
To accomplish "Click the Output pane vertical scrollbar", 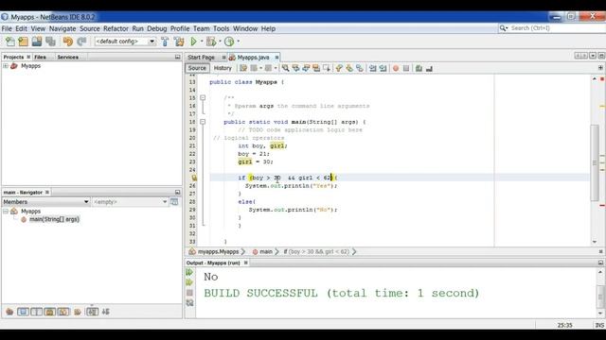I will click(600, 296).
